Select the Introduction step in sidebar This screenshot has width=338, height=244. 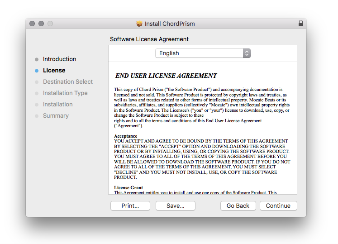[x=59, y=59]
